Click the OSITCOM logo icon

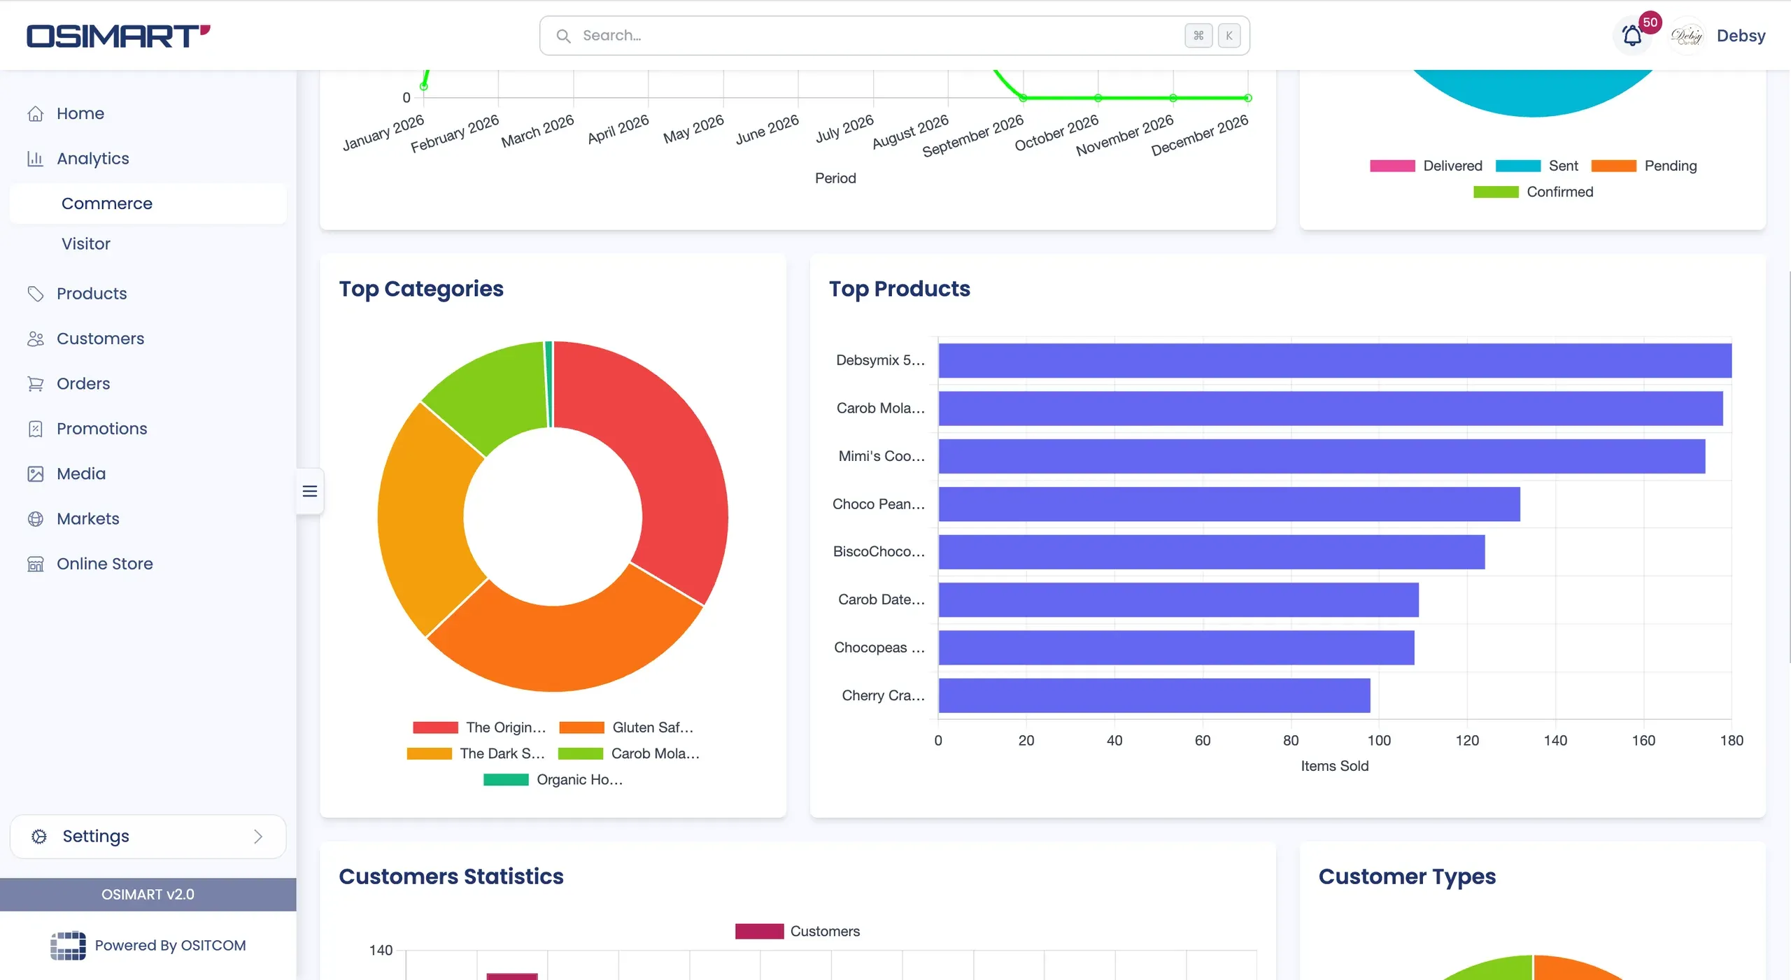[68, 946]
